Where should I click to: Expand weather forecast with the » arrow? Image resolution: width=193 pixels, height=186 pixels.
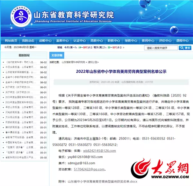124,48
